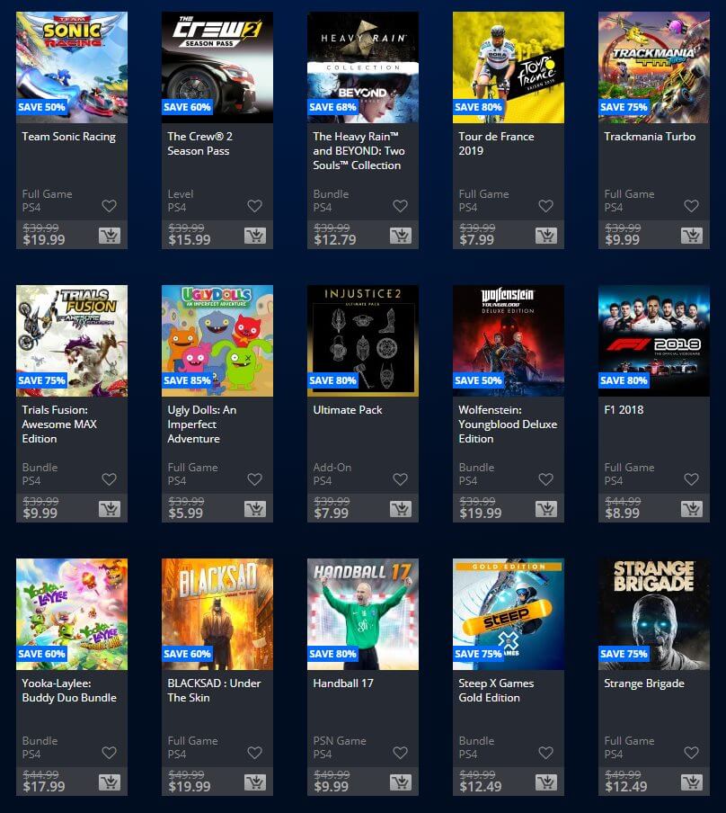Open Strange Brigade cover art
This screenshot has height=813, width=726.
click(x=654, y=614)
